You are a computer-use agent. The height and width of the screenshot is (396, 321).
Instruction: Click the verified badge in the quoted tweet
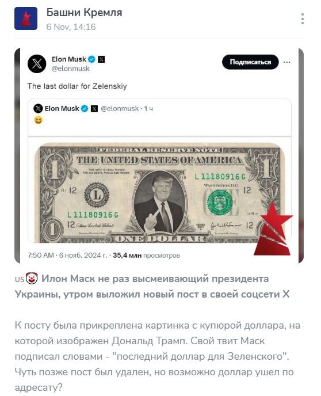coord(85,109)
